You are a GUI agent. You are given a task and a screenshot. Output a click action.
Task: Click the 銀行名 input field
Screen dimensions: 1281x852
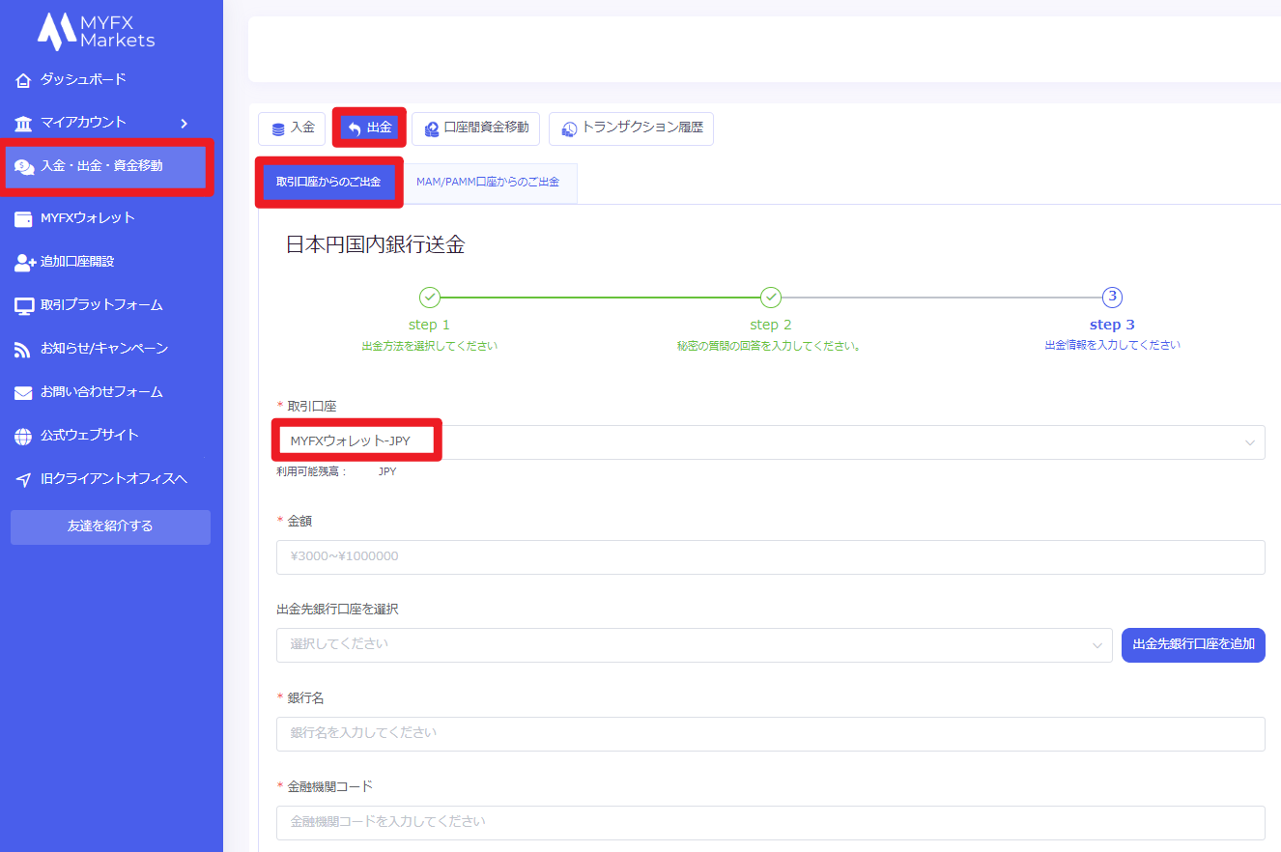(x=771, y=734)
